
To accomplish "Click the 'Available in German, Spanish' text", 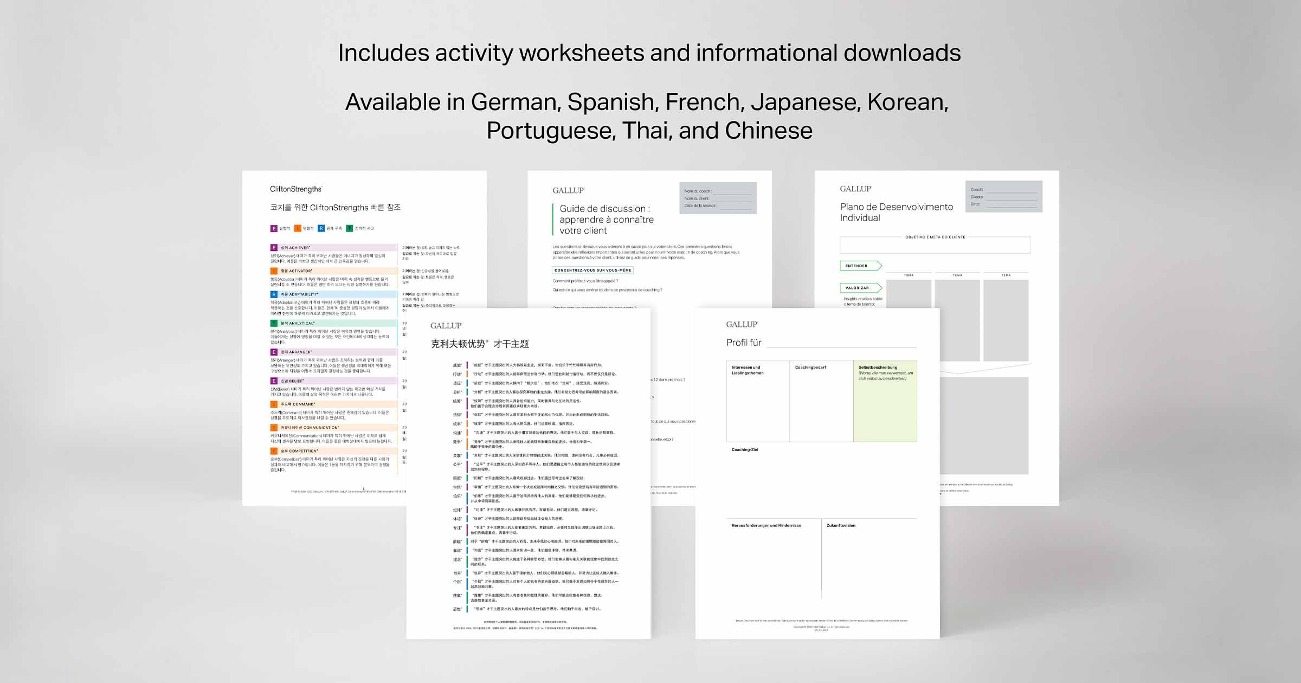I will point(647,102).
